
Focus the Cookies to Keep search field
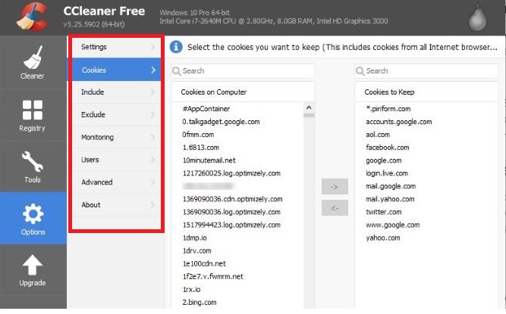pyautogui.click(x=426, y=71)
